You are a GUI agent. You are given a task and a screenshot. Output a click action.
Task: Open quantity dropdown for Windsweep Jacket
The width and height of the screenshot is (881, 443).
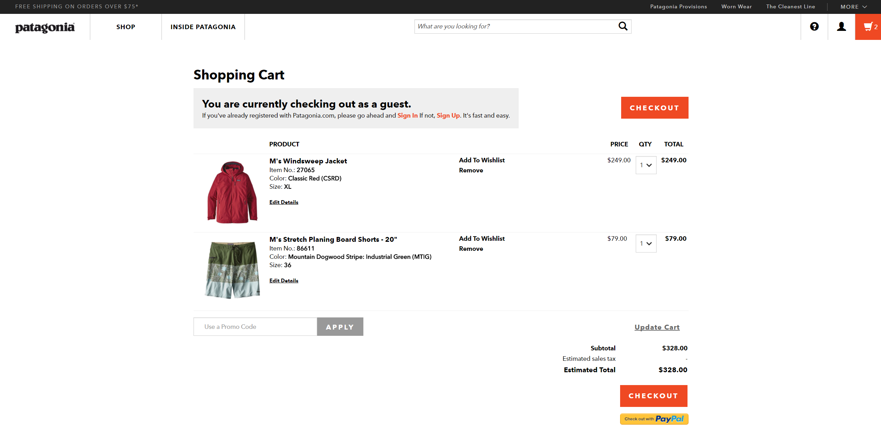(646, 165)
